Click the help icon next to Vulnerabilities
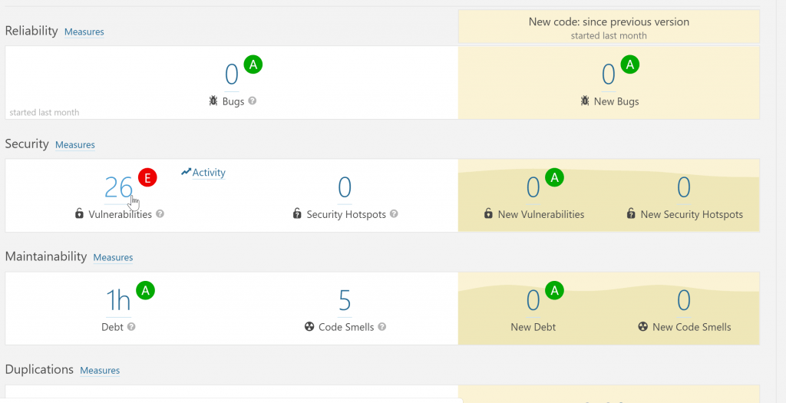This screenshot has width=786, height=403. click(160, 214)
